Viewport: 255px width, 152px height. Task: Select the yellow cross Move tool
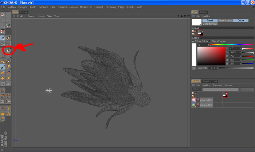3,61
